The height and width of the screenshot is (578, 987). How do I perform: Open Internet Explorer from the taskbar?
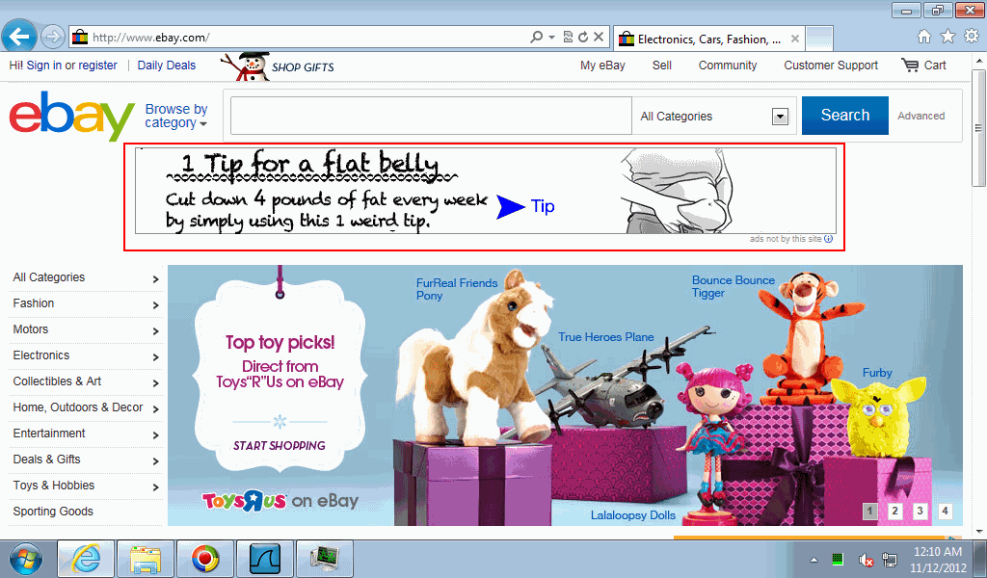coord(86,559)
